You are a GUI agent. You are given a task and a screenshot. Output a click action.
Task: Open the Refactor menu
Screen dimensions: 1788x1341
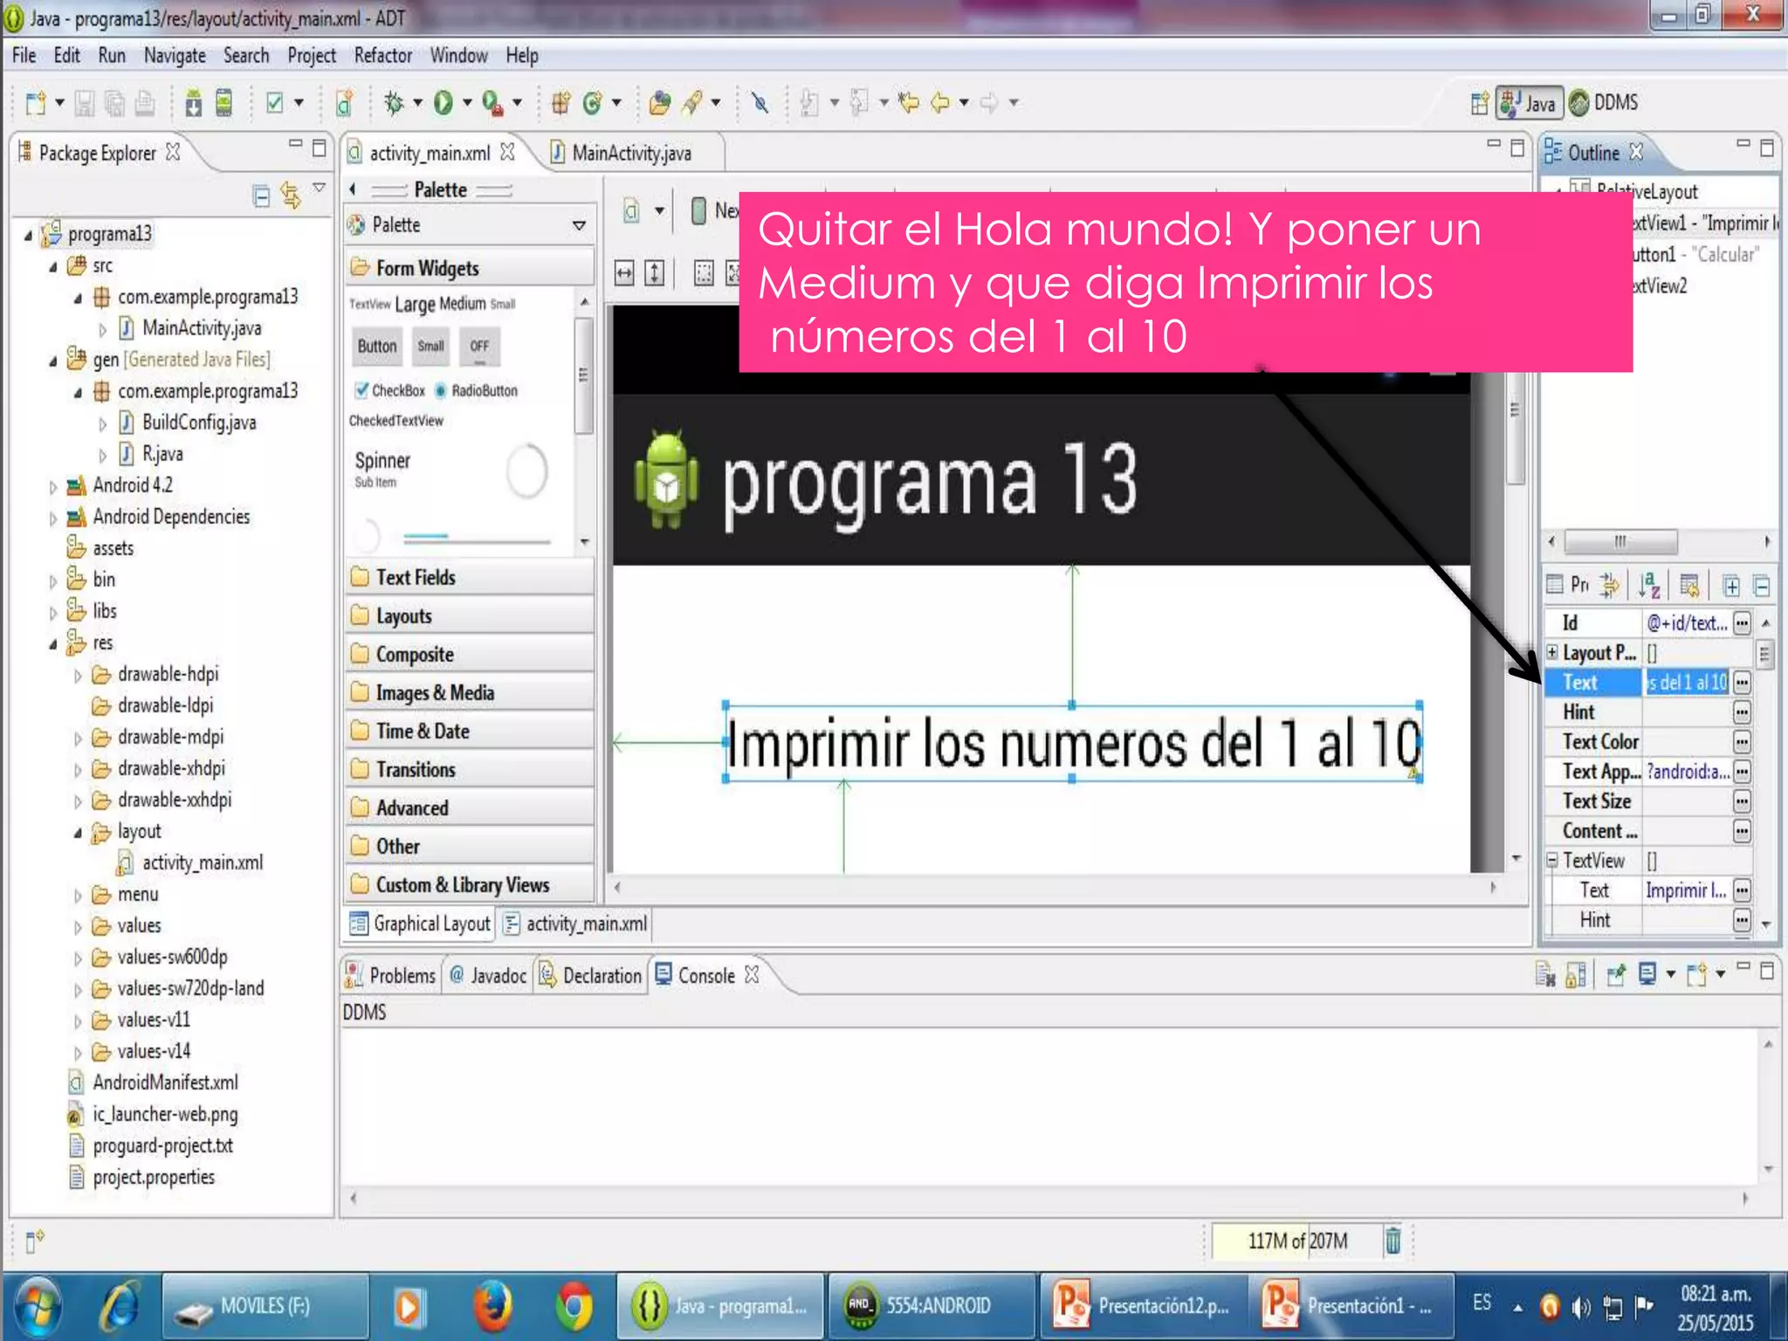pyautogui.click(x=382, y=56)
